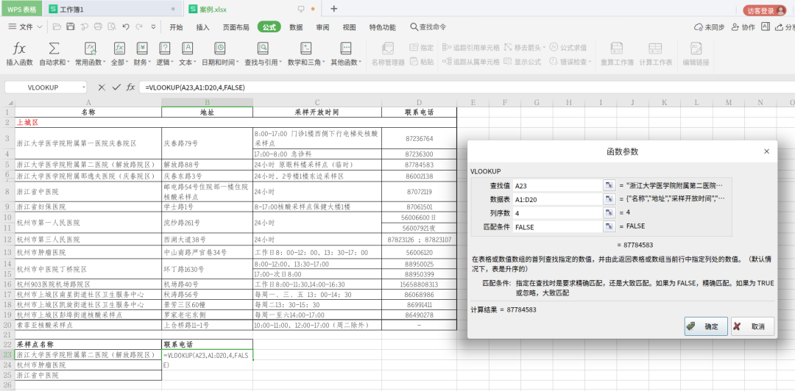Click the print icon
This screenshot has width=795, height=391.
99,27
